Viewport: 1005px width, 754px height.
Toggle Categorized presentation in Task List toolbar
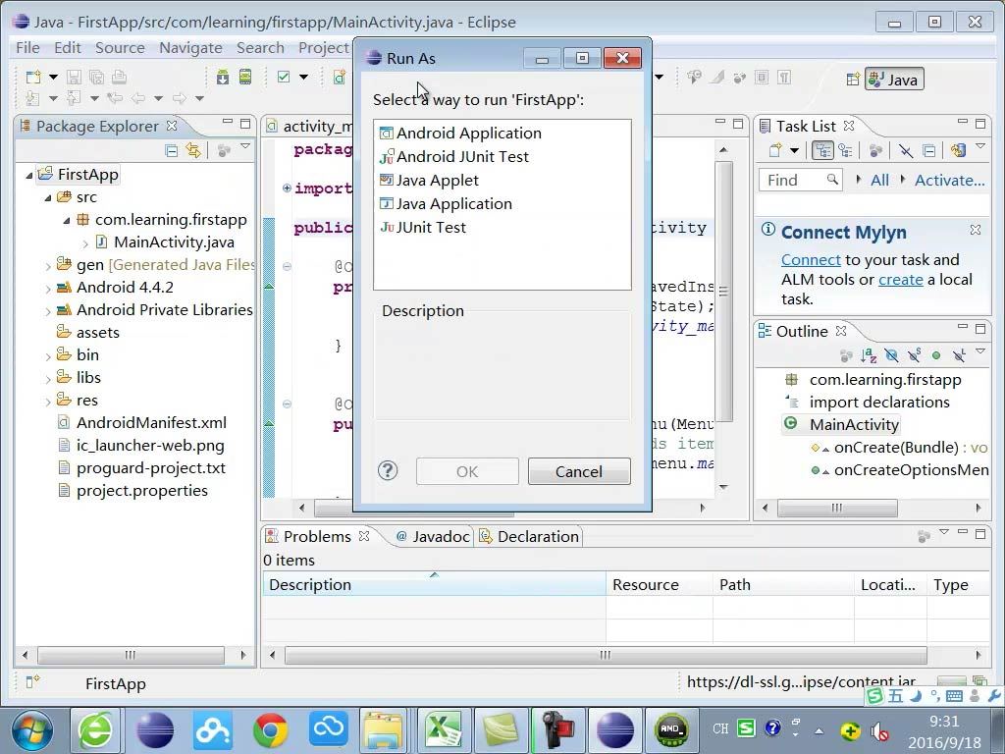[x=822, y=150]
